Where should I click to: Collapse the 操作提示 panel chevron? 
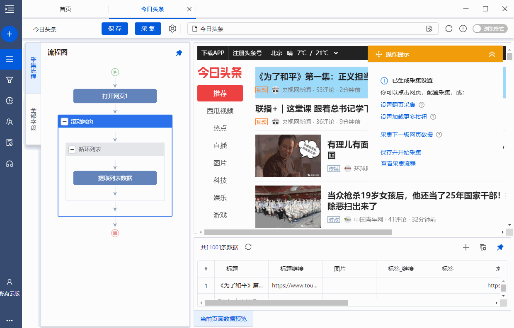click(492, 54)
